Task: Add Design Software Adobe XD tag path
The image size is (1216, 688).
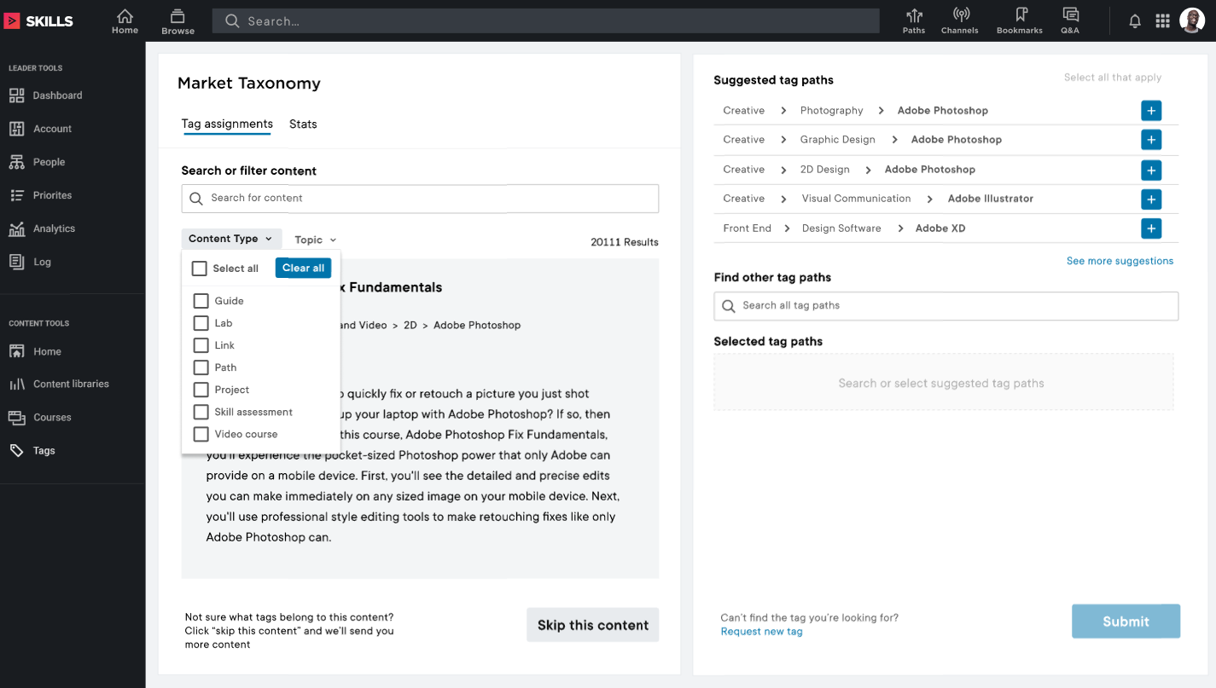Action: pos(1151,228)
